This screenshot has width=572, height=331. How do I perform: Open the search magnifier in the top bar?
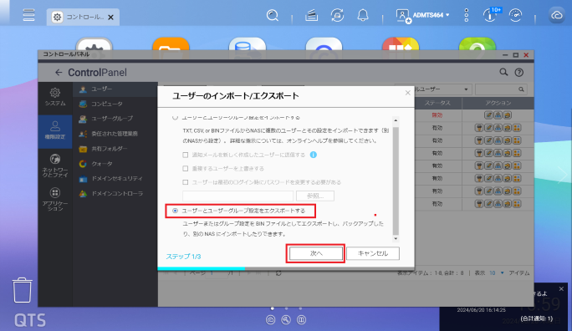(x=273, y=15)
